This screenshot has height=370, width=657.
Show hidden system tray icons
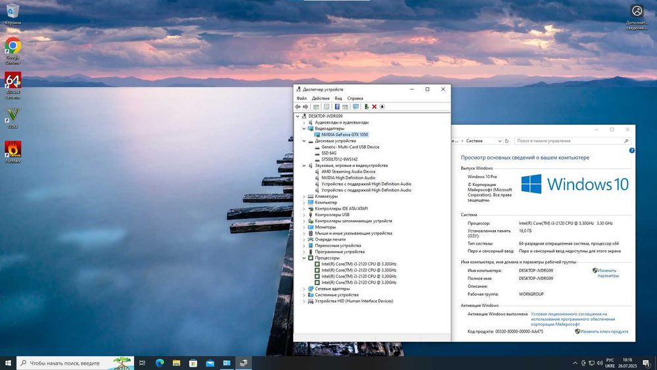575,363
